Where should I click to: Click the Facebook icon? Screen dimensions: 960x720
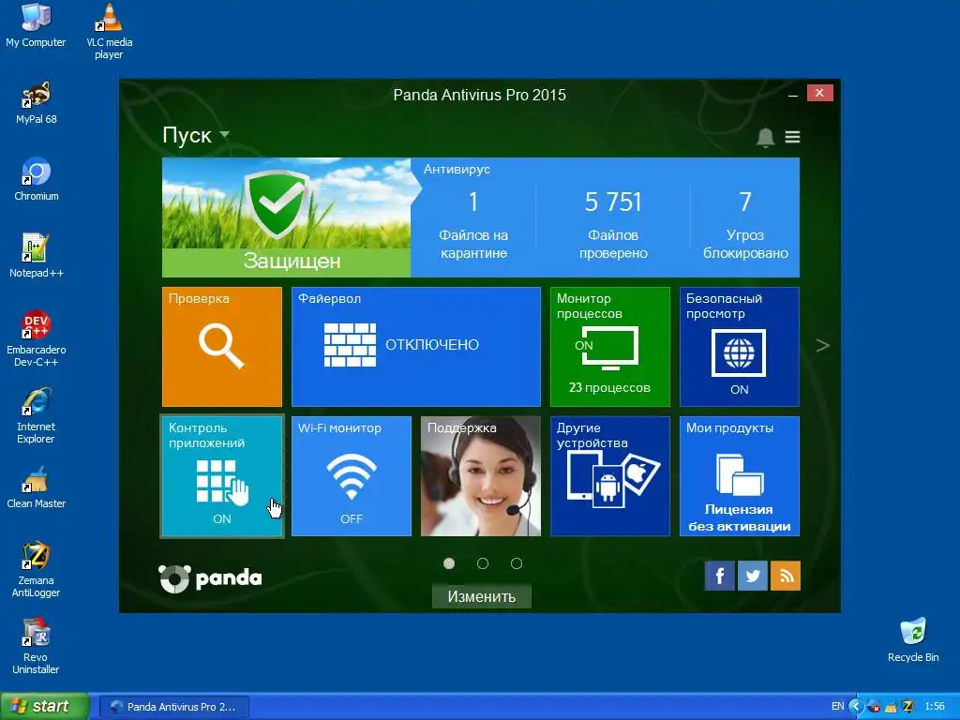(x=719, y=576)
